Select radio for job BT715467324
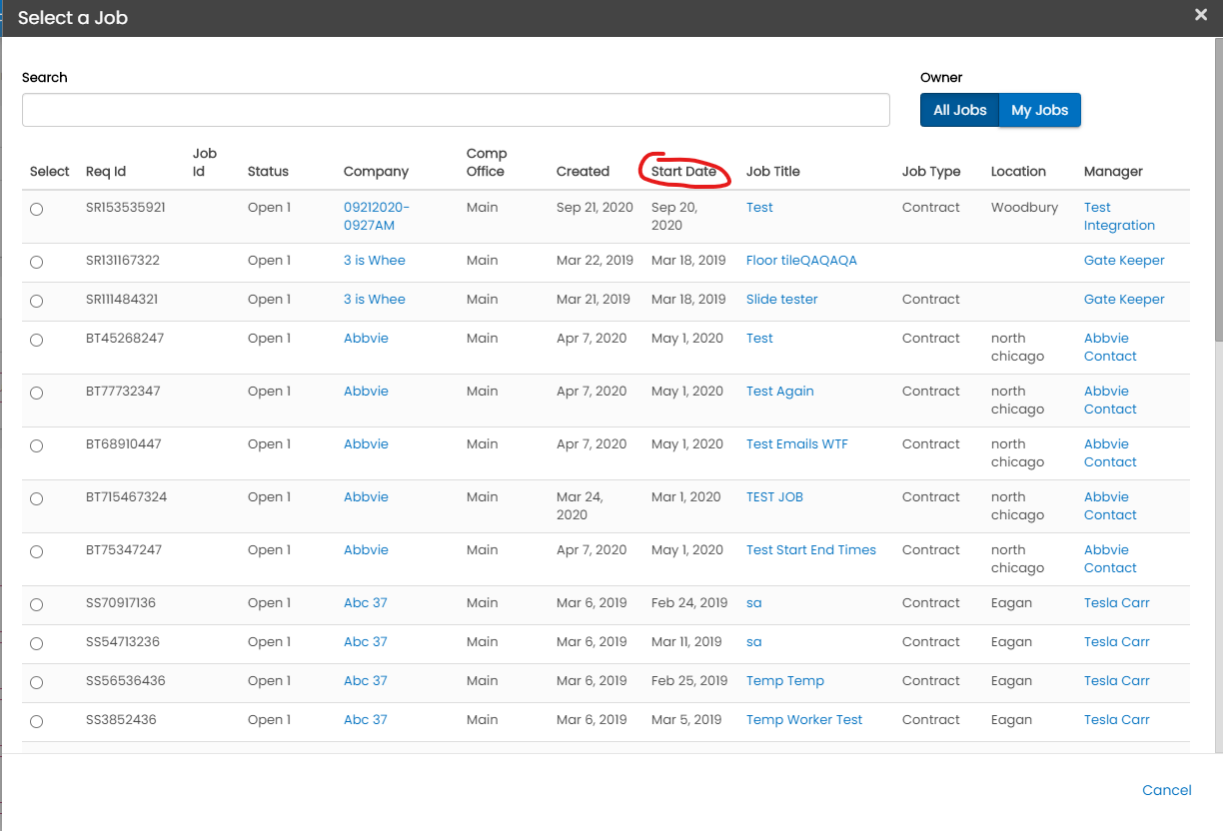 pos(37,498)
